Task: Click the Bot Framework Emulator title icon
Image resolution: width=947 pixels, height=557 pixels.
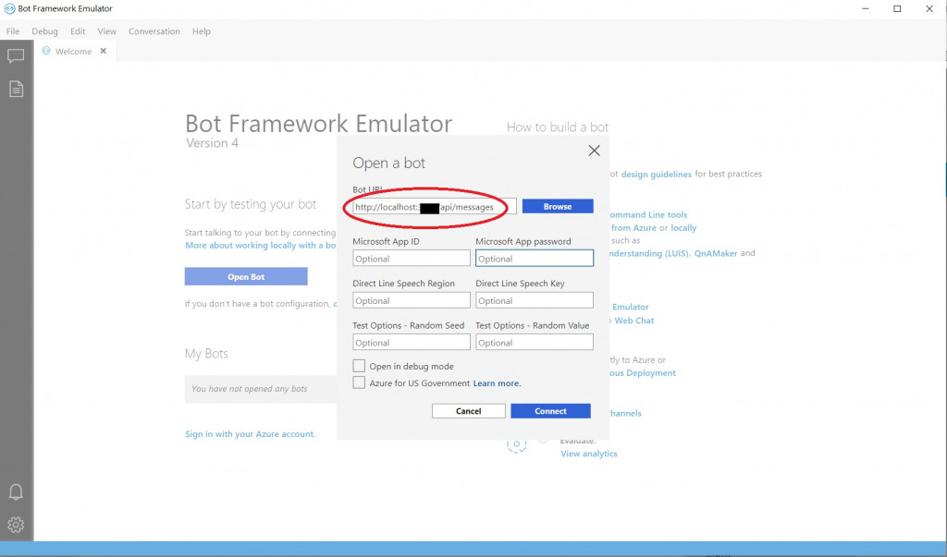Action: [x=9, y=8]
